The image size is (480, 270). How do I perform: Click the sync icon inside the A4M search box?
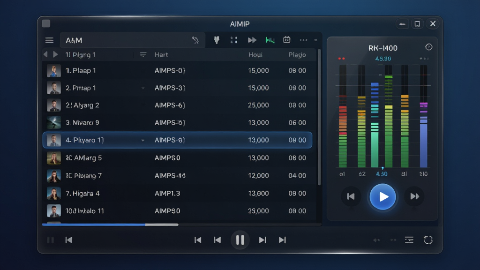coord(195,40)
